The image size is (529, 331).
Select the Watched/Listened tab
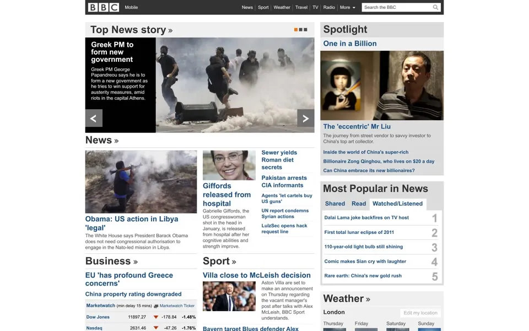397,204
